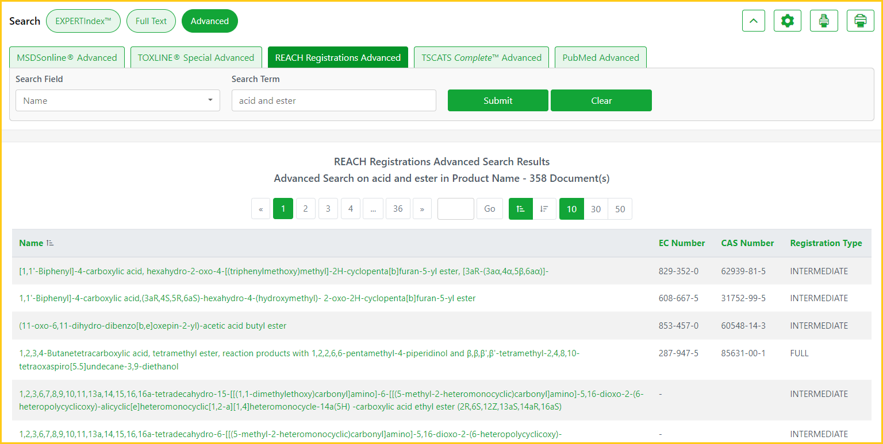Open settings via the gear icon
The image size is (883, 444).
(x=787, y=21)
